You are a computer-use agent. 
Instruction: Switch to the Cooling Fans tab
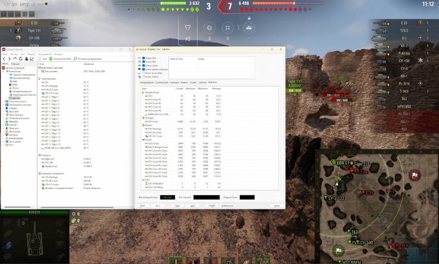162,83
